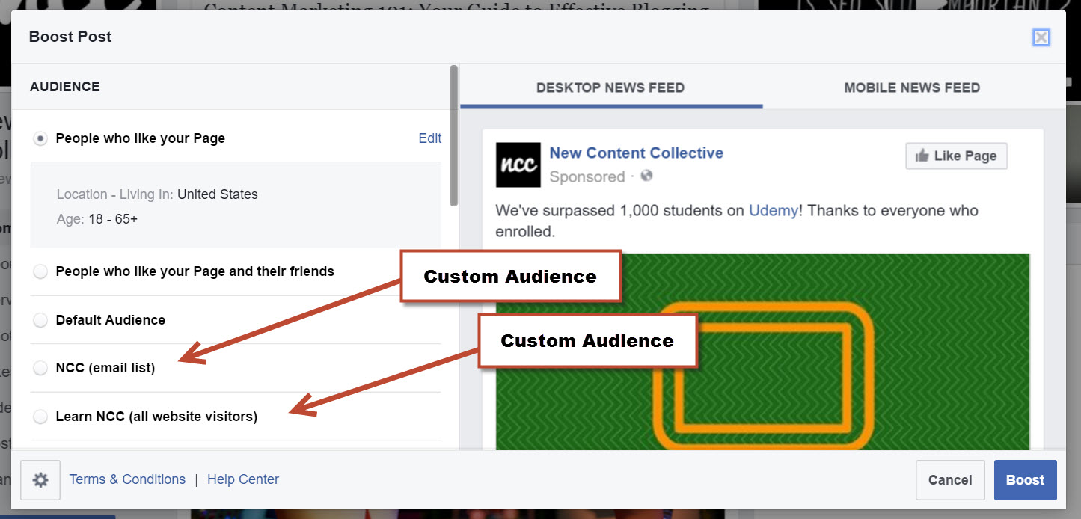The image size is (1081, 519).
Task: Follow the Udemy link in the post
Action: click(x=774, y=211)
